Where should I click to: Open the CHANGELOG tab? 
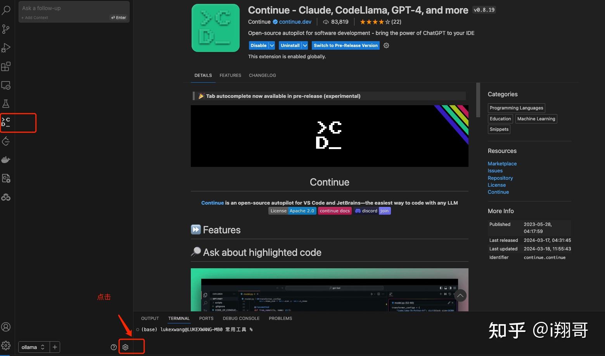click(262, 75)
